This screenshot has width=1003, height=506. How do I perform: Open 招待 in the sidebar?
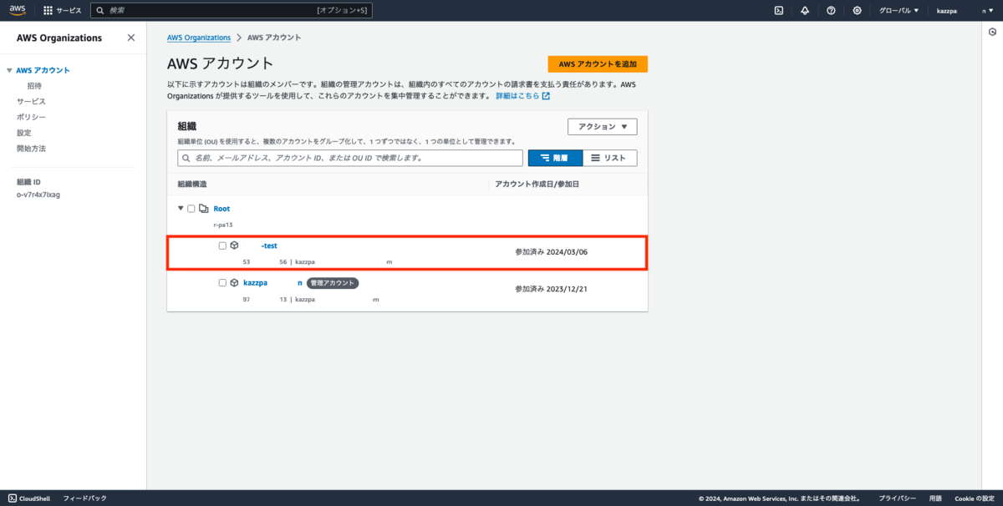point(34,86)
